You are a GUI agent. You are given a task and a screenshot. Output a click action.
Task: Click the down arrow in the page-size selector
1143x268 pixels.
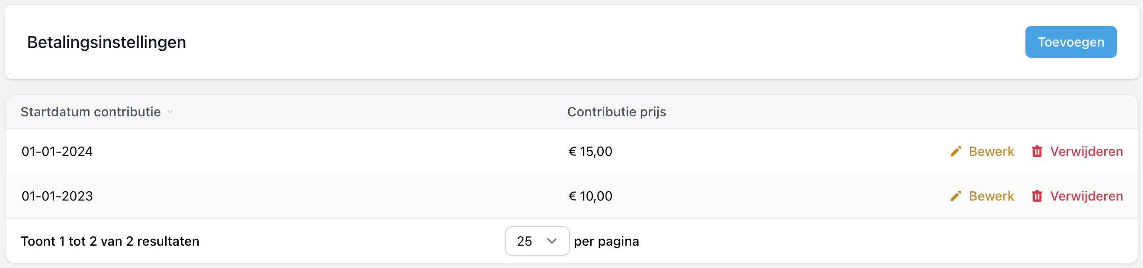pos(552,241)
